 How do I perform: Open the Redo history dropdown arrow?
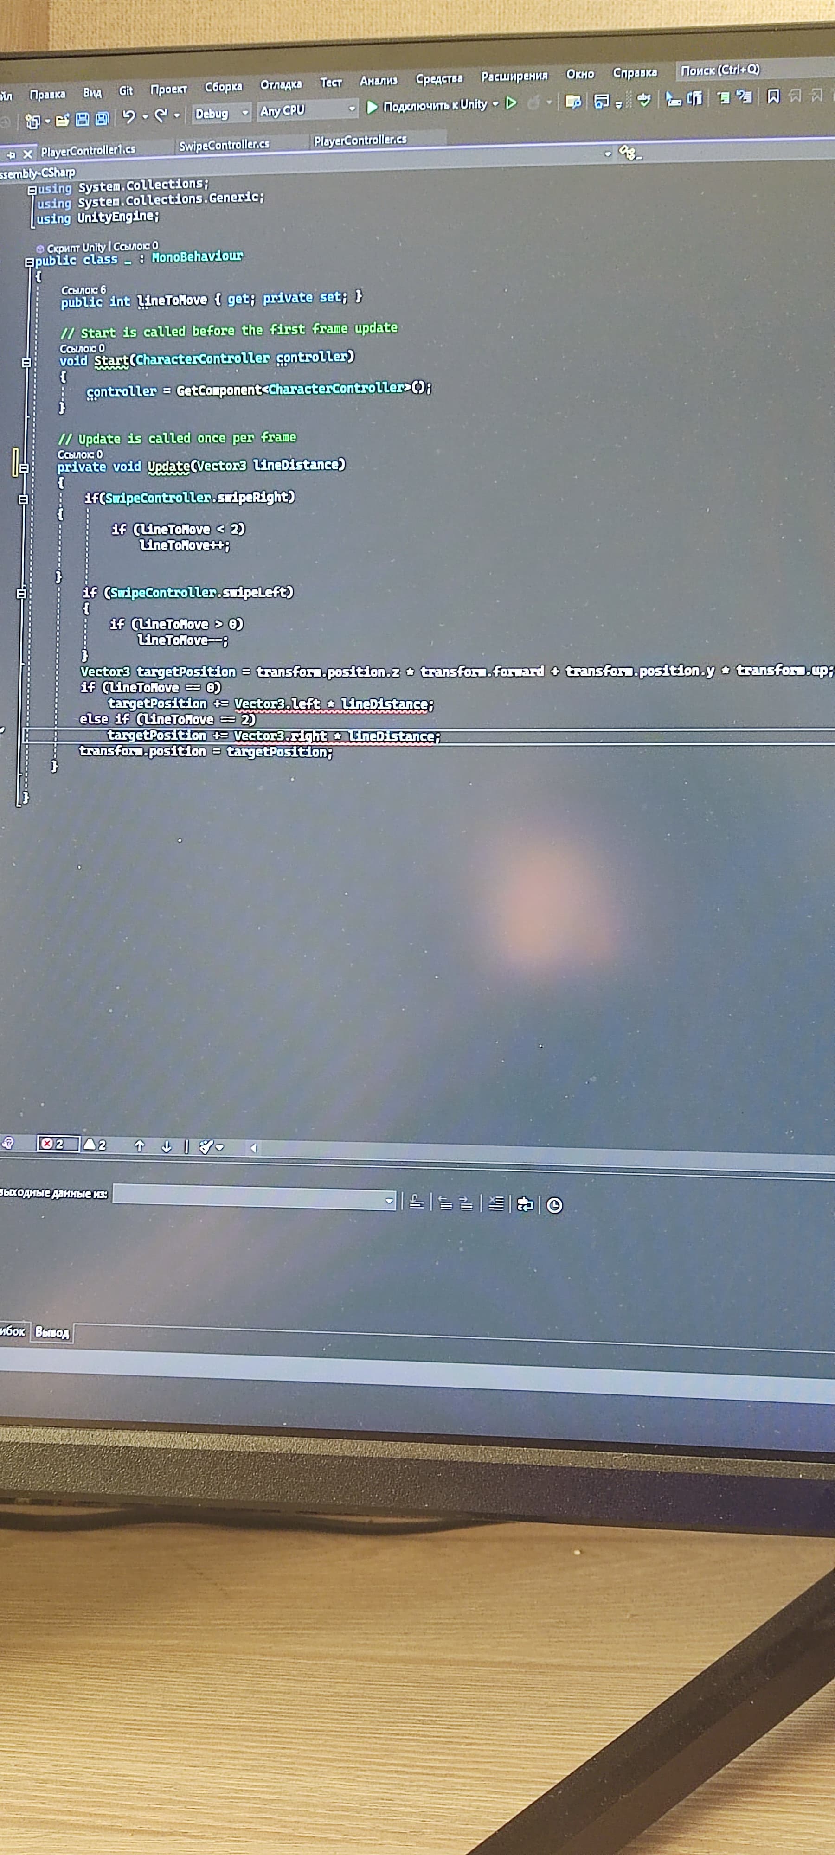point(177,115)
